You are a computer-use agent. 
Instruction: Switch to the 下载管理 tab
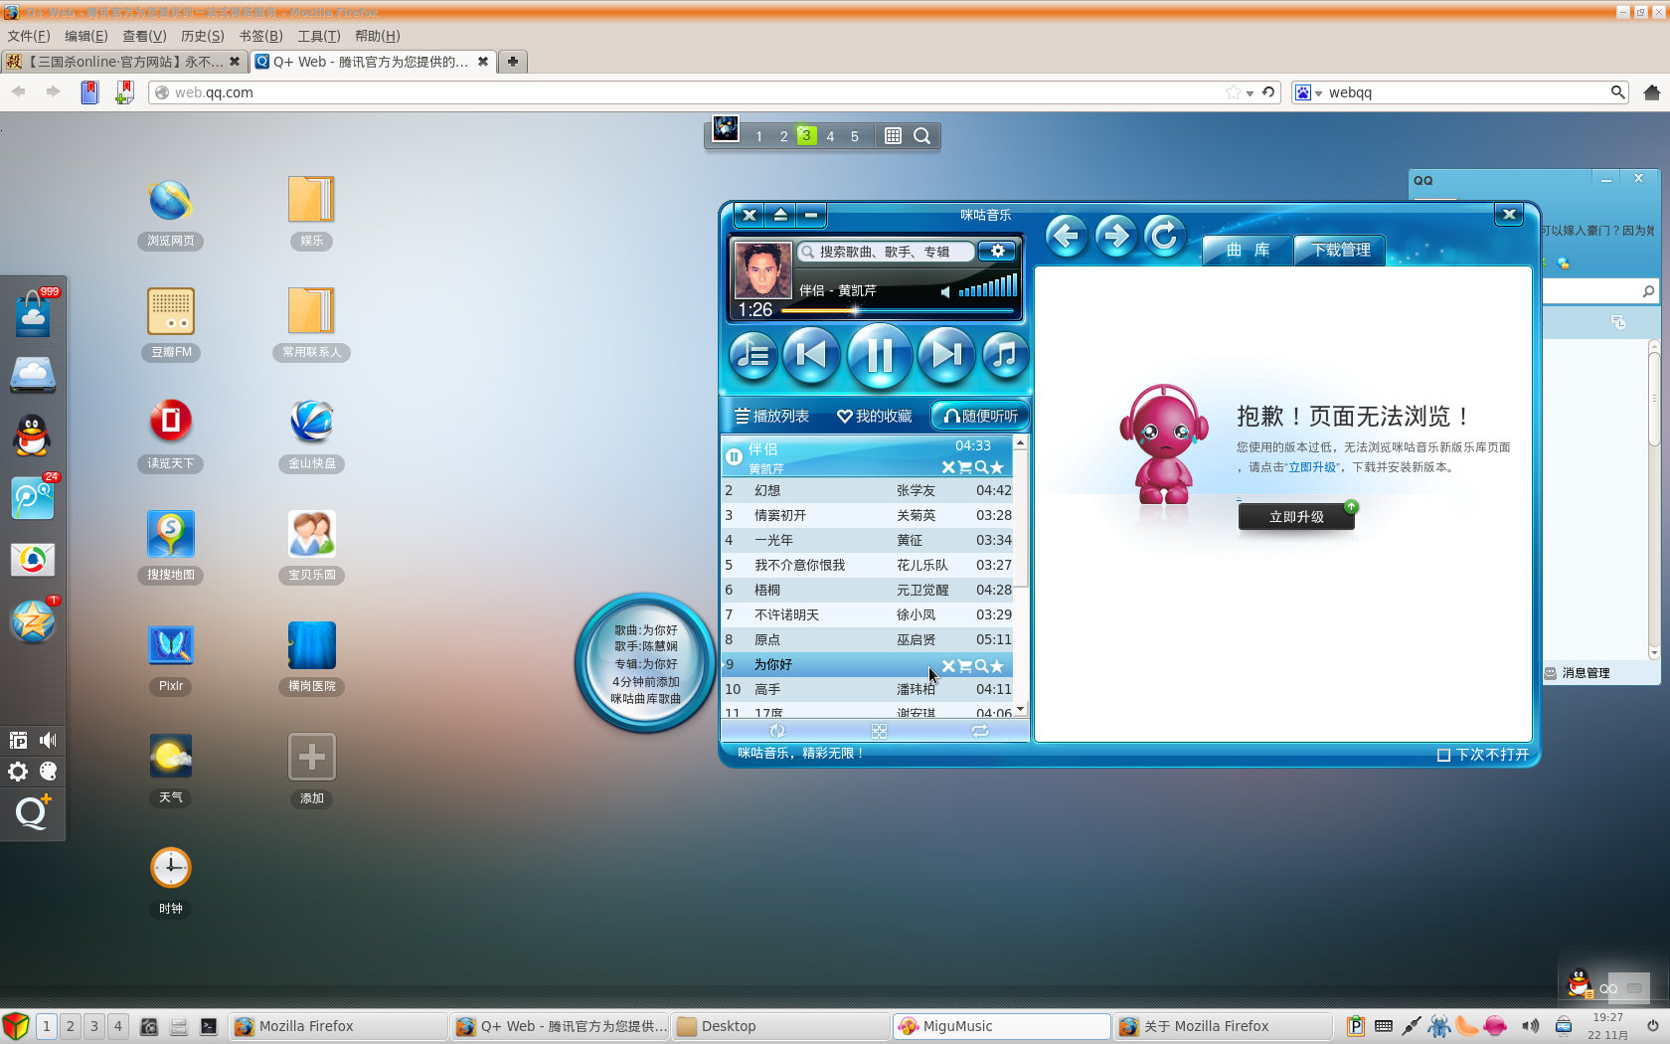pyautogui.click(x=1340, y=251)
